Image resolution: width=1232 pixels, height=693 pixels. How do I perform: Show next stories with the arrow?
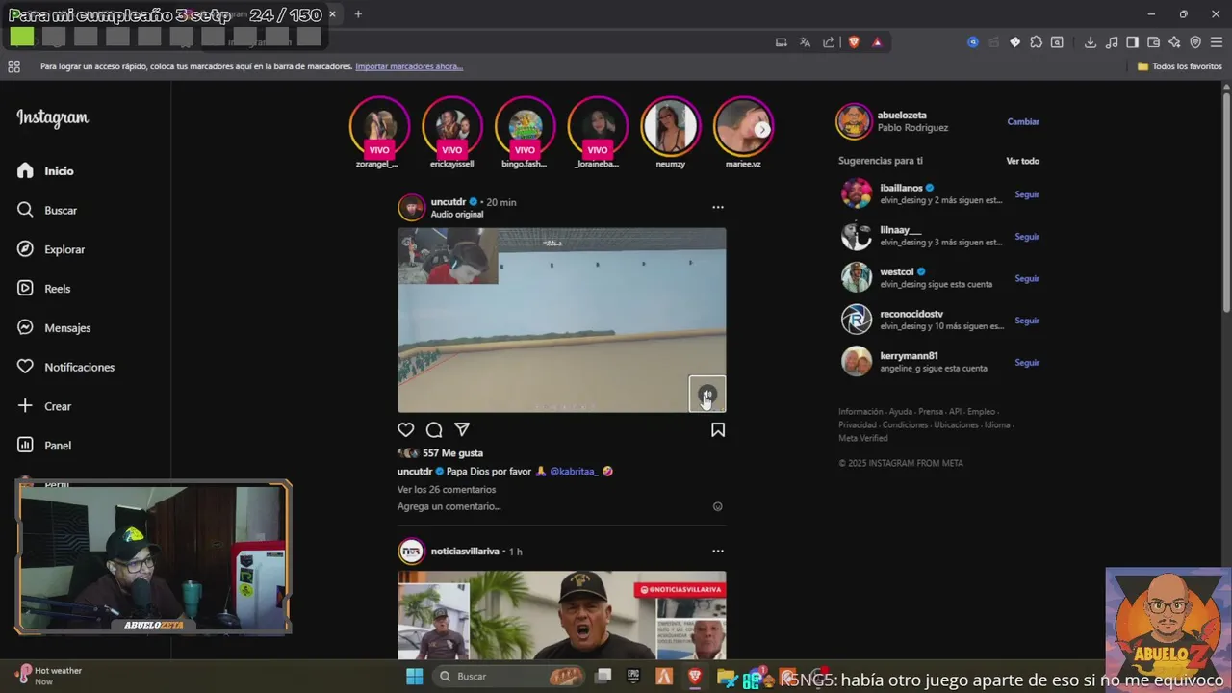pos(762,129)
